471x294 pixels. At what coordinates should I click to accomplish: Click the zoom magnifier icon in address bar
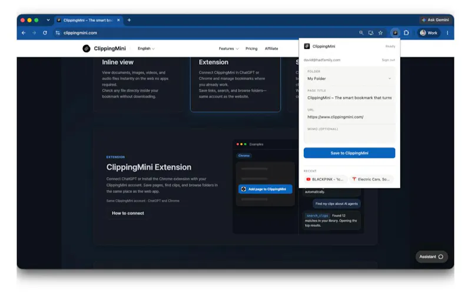coord(361,33)
